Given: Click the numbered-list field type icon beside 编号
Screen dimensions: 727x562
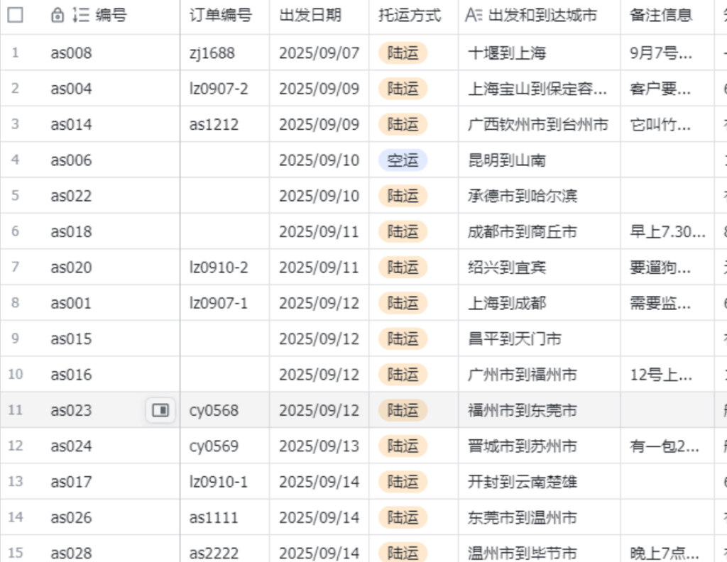Looking at the screenshot, I should tap(80, 15).
